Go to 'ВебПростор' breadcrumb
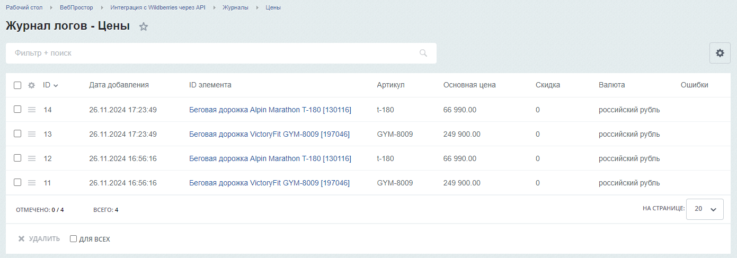The height and width of the screenshot is (258, 737). point(76,7)
